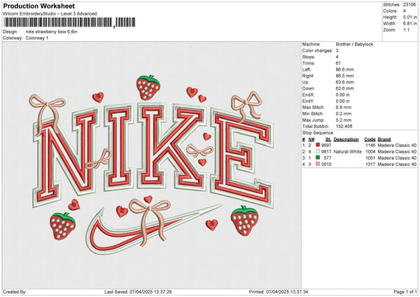Image resolution: width=420 pixels, height=297 pixels.
Task: Click the Total Bobbin value '152.45ft'
Action: (x=344, y=126)
